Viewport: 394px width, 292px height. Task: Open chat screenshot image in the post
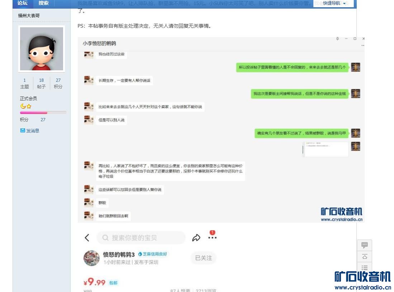221,130
